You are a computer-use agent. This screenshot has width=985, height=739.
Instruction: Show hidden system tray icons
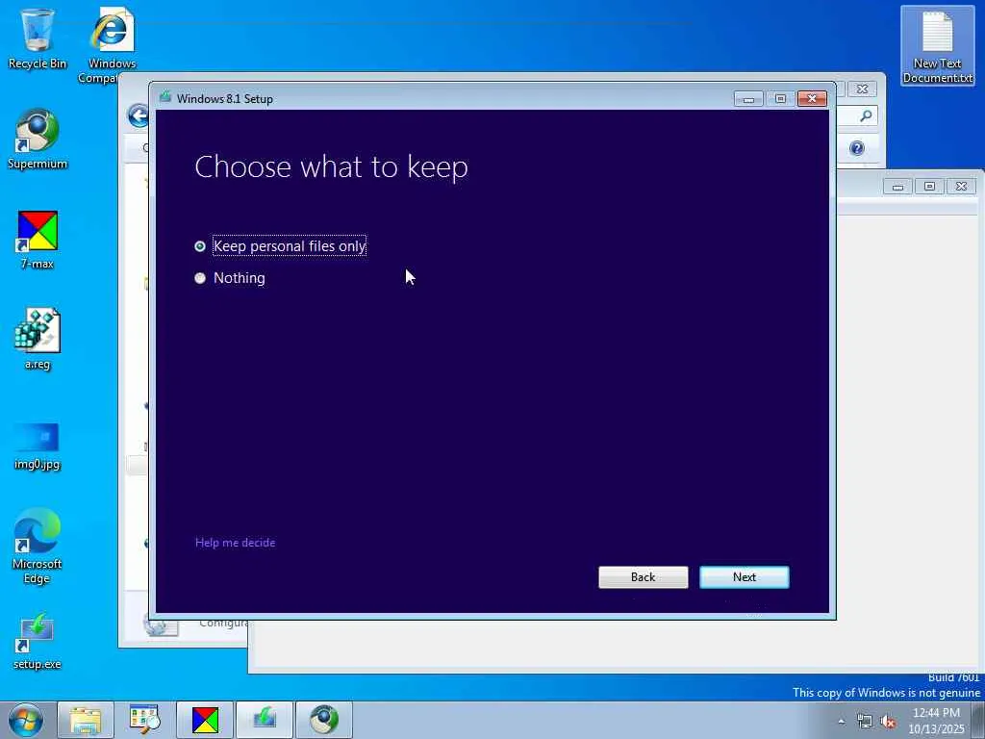click(841, 722)
